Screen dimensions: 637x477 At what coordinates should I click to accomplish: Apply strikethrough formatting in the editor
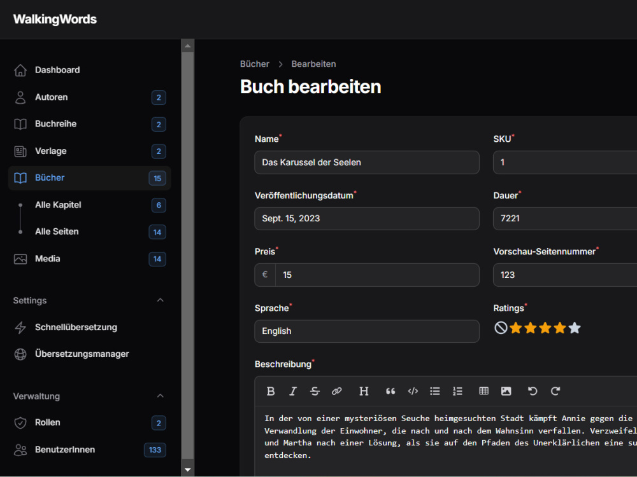[x=315, y=391]
